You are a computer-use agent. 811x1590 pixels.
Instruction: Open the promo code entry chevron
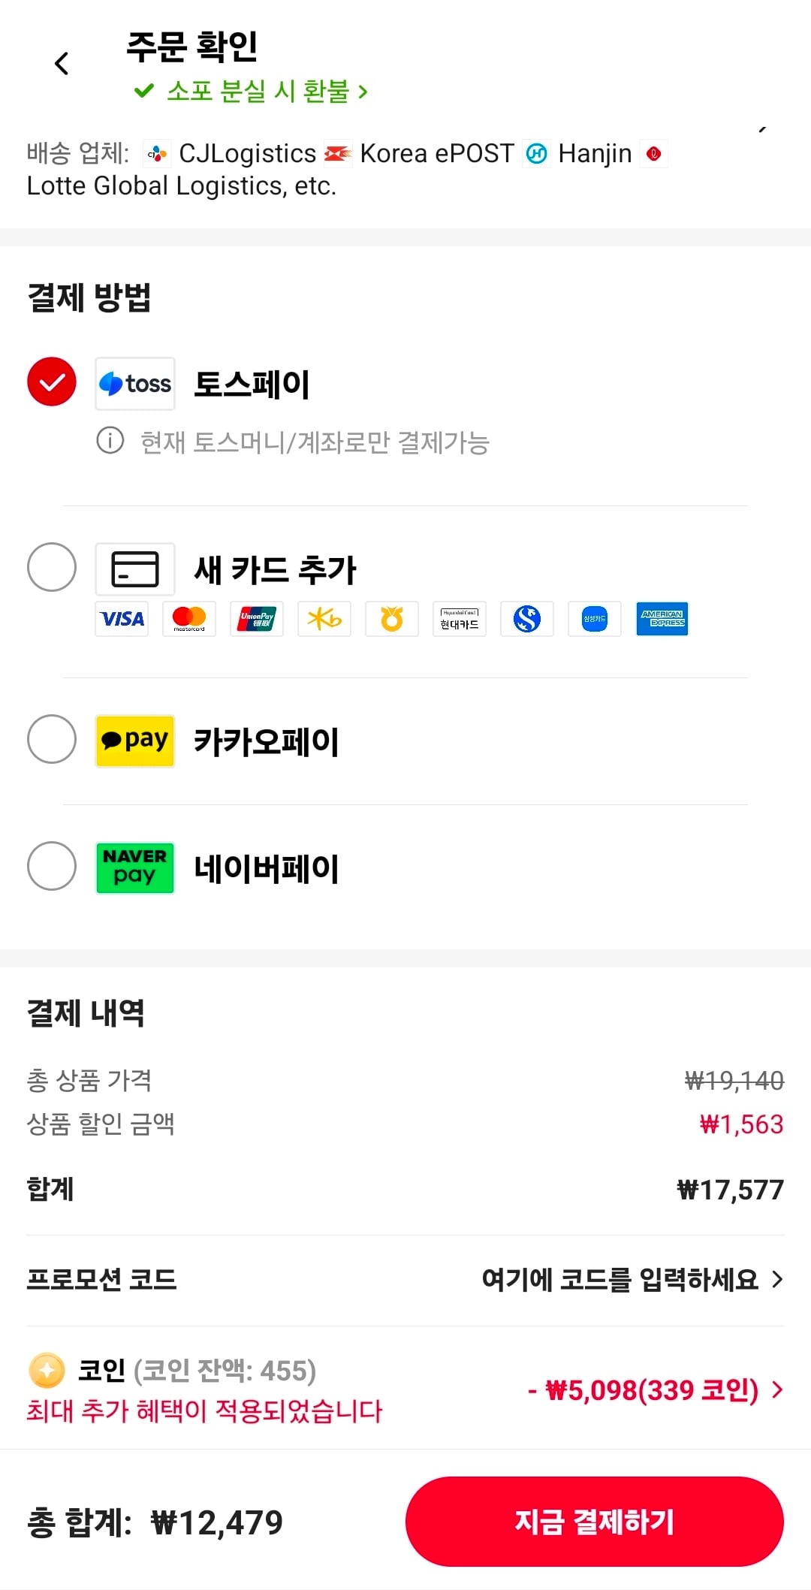click(777, 1279)
